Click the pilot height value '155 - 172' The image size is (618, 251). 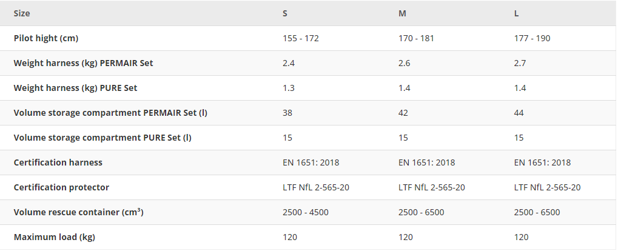[301, 38]
